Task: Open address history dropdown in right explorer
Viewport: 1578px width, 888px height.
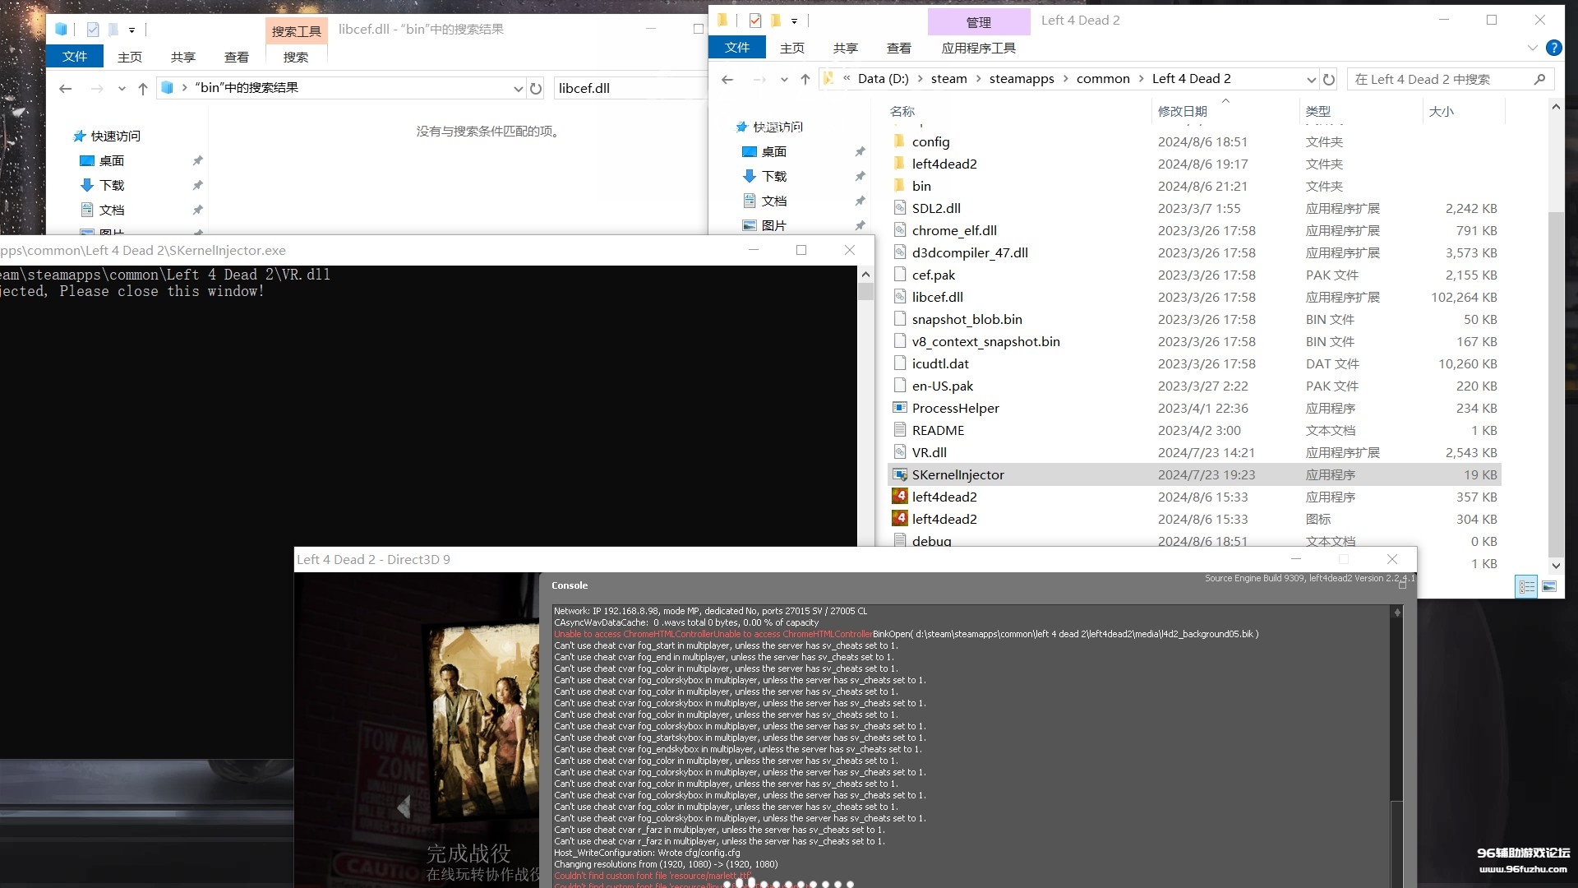Action: pos(1311,79)
